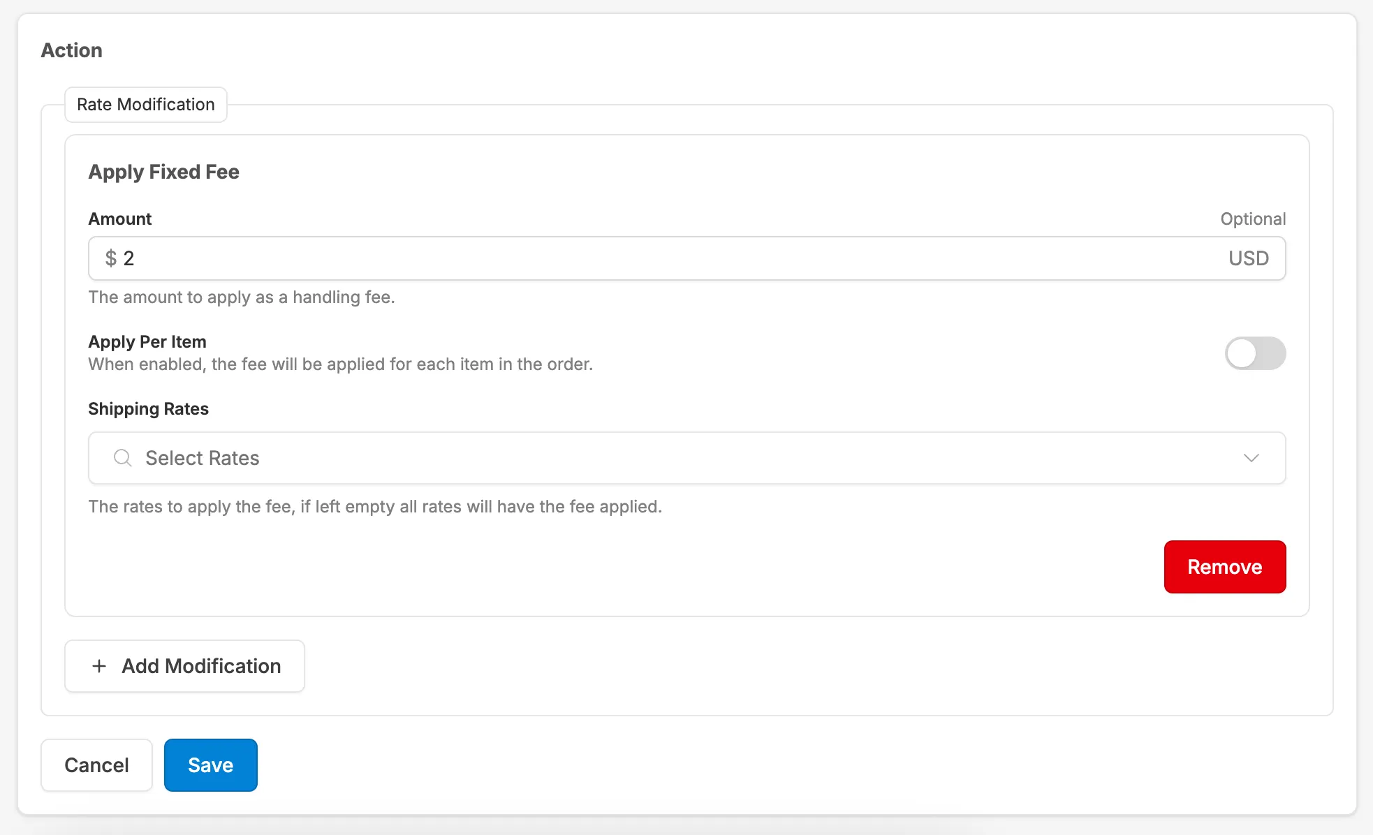Click the Optional hint text
The height and width of the screenshot is (835, 1373).
1252,219
